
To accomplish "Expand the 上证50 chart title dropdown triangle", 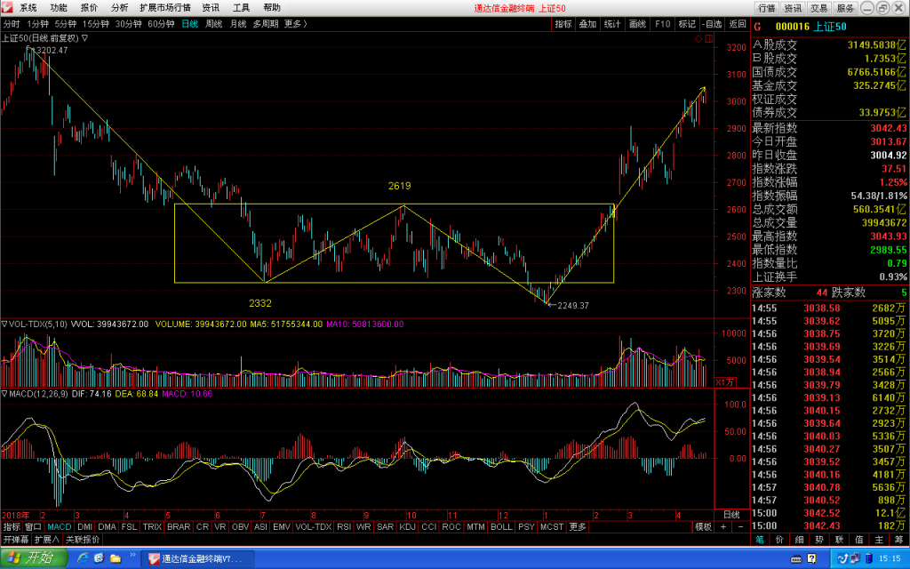I will coord(84,37).
